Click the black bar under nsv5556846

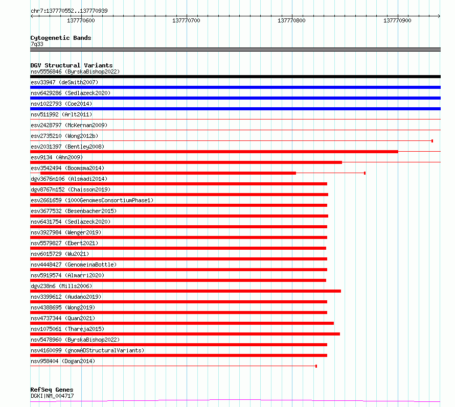tap(235, 77)
